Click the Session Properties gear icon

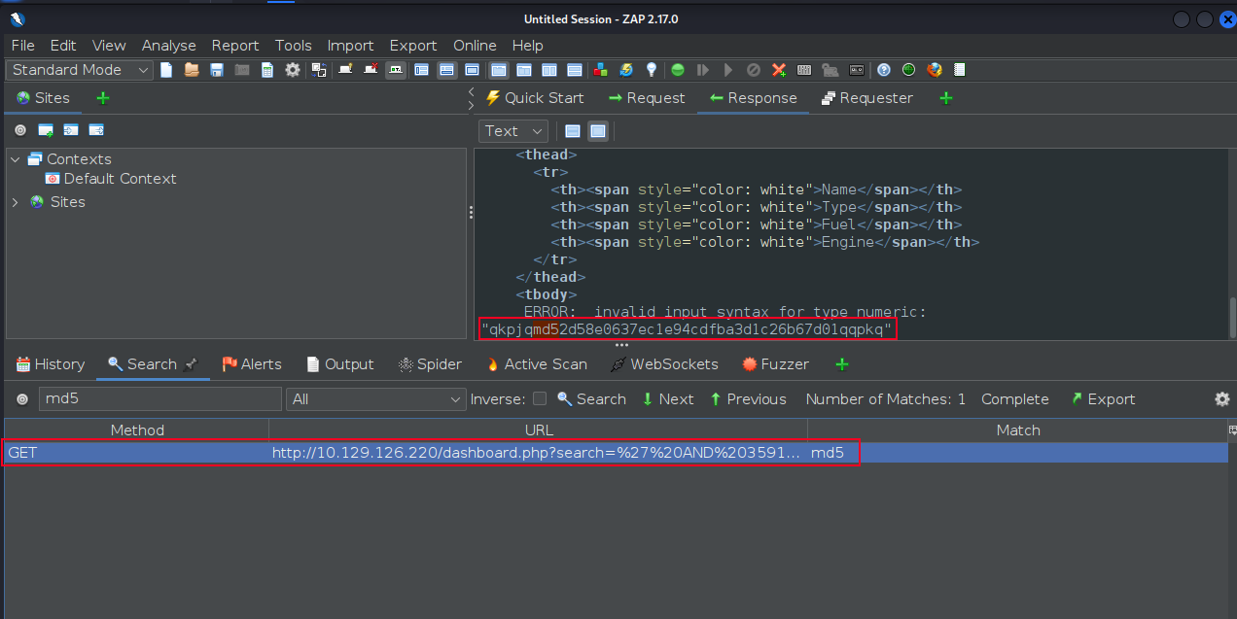pos(293,70)
